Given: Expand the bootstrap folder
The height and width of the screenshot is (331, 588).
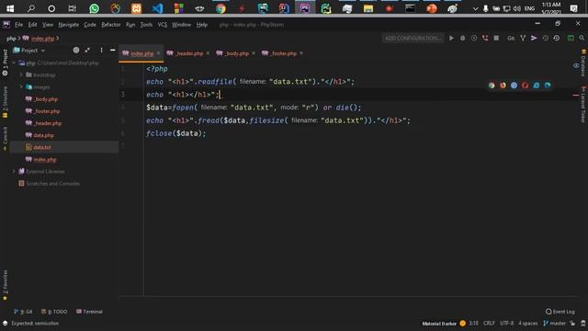Looking at the screenshot, I should (x=21, y=75).
